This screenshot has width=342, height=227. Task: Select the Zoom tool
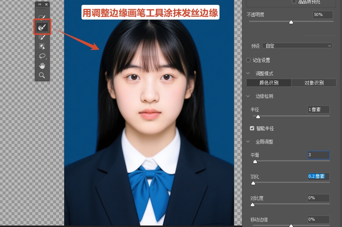pos(42,75)
